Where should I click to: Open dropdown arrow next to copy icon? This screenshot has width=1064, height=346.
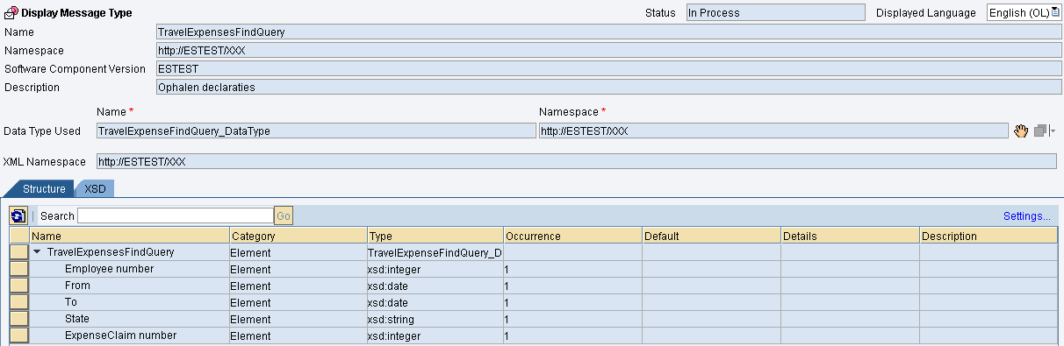coord(1053,131)
